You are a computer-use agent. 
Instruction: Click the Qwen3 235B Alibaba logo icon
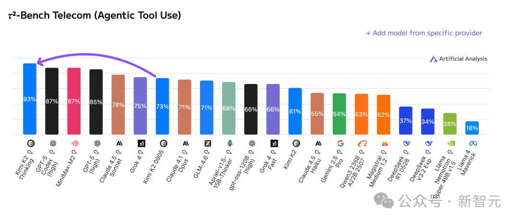tap(363, 143)
